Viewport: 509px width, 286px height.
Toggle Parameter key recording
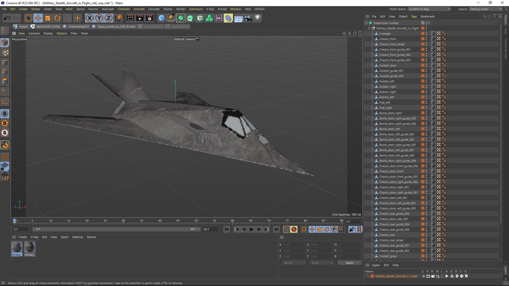[334, 229]
